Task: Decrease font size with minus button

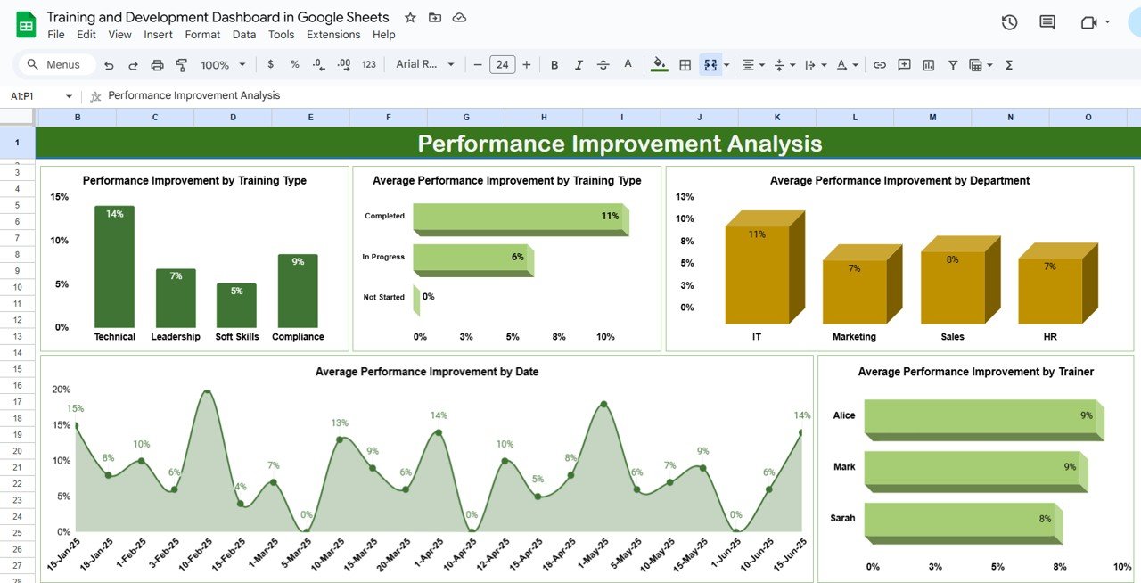Action: tap(478, 65)
